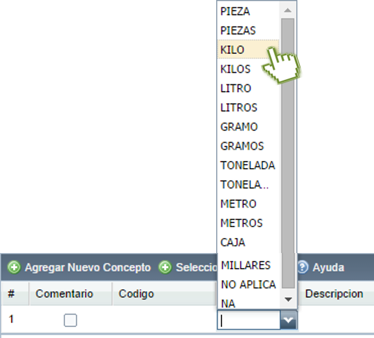Select NO APLICA from the list
374x338 pixels.
coord(249,285)
